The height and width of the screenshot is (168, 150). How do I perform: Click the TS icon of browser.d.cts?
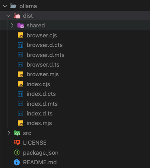coord(20,45)
